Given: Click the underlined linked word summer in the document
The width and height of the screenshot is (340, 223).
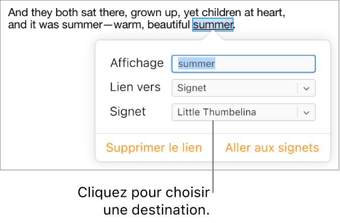Looking at the screenshot, I should coord(213,24).
